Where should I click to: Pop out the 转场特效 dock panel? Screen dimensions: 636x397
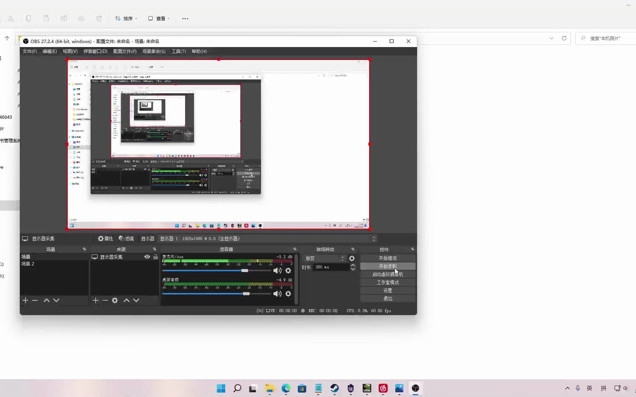(x=353, y=249)
